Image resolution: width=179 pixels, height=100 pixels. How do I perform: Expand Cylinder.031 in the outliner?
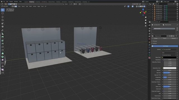tap(153, 8)
